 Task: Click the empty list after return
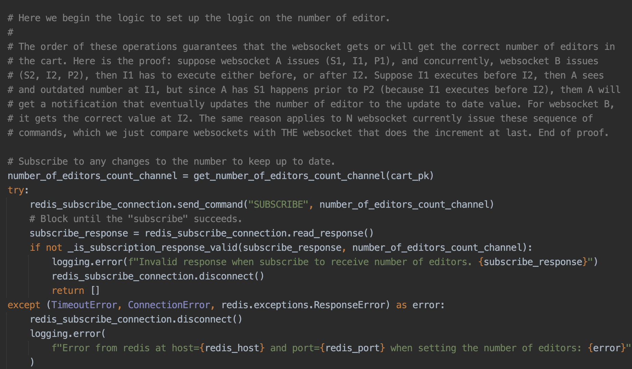95,290
